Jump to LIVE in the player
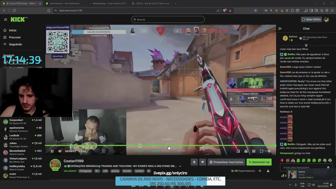336x189 pixels. pos(82,151)
